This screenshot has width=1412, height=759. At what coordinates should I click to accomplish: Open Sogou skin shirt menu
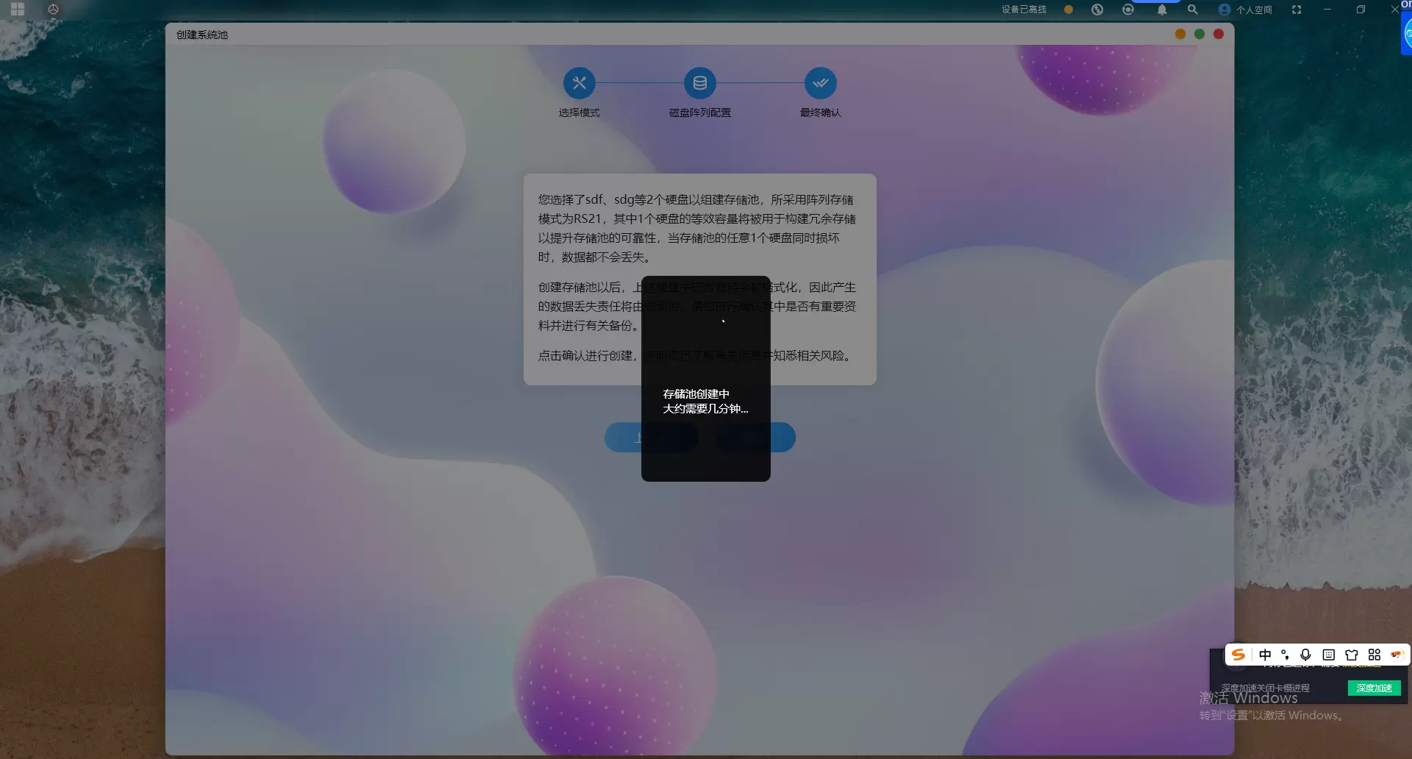point(1352,655)
